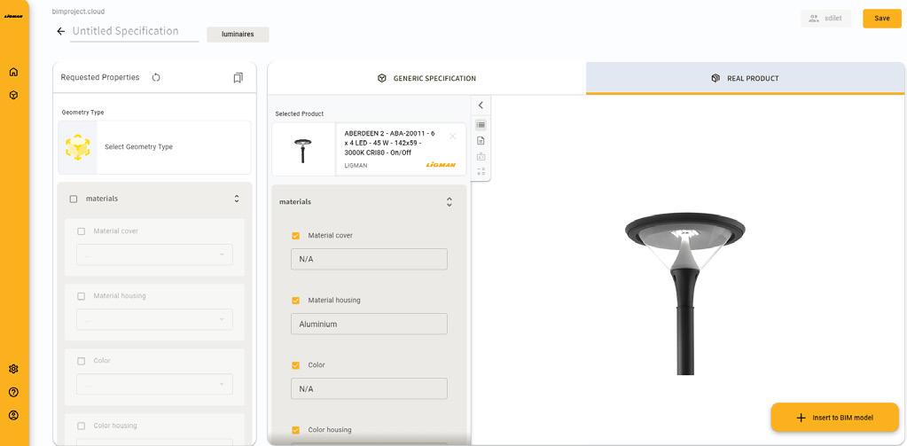Open settings gear in sidebar

pos(14,369)
